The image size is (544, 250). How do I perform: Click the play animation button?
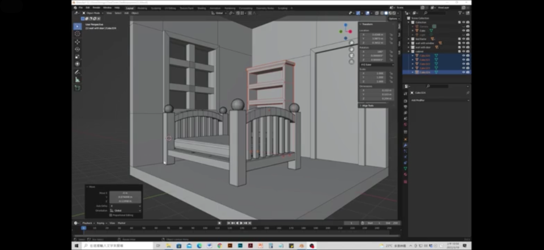pyautogui.click(x=241, y=223)
